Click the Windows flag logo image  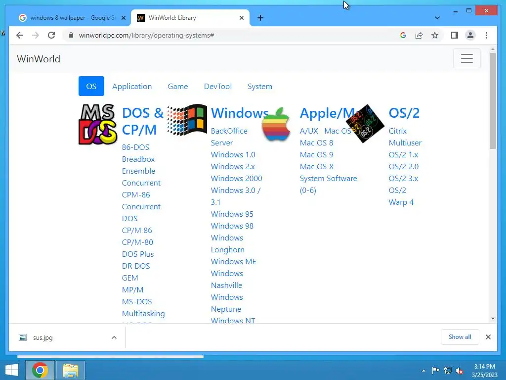click(187, 120)
